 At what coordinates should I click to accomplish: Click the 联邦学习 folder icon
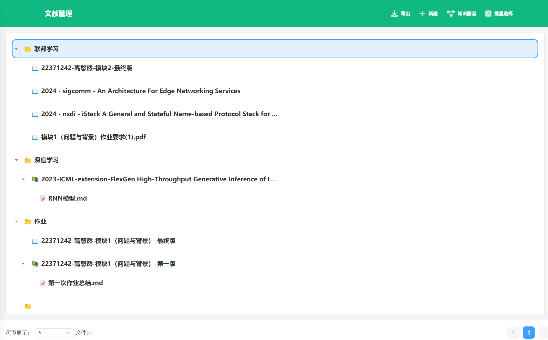click(28, 49)
